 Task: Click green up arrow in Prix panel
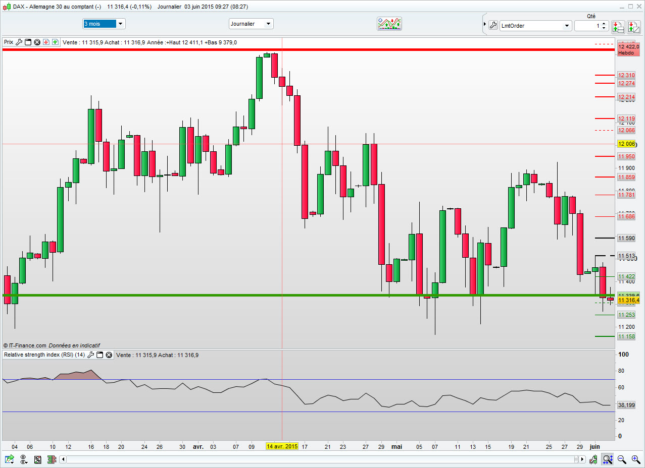click(x=55, y=42)
